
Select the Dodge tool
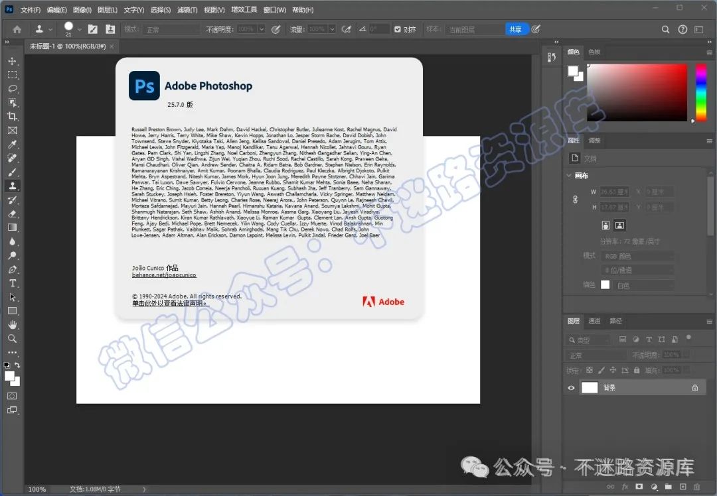(x=13, y=255)
